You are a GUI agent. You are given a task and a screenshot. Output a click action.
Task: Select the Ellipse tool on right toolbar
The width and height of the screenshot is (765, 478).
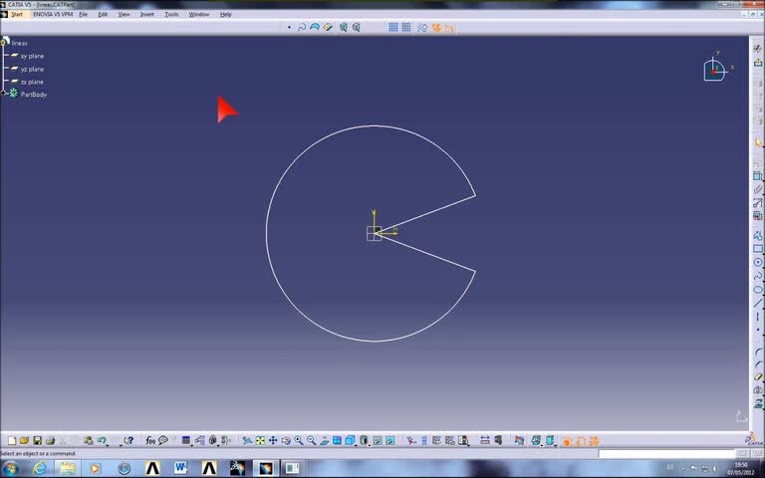[x=758, y=290]
